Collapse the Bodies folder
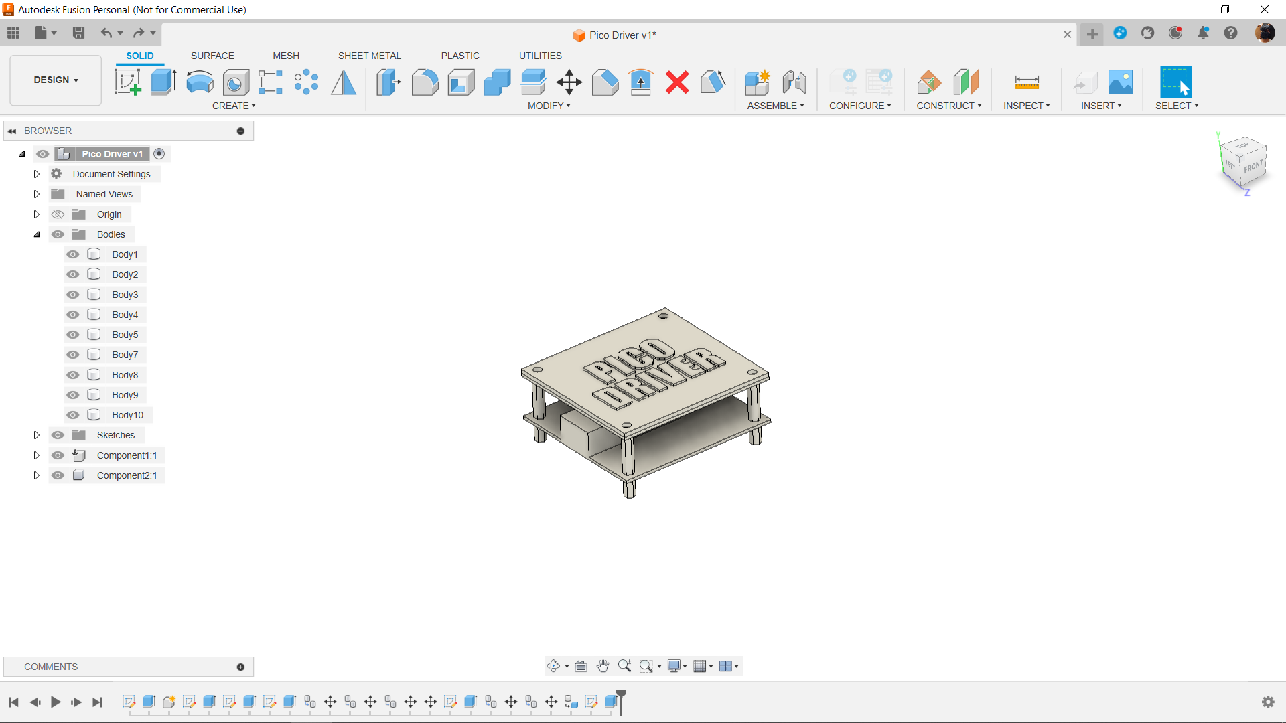The height and width of the screenshot is (723, 1286). tap(37, 234)
